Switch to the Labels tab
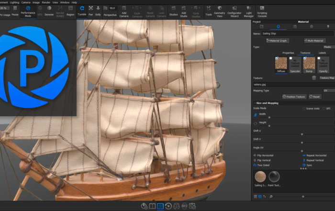335x211 pixels. point(322,53)
